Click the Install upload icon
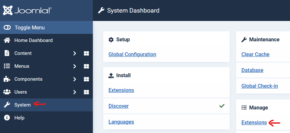 tap(111, 76)
